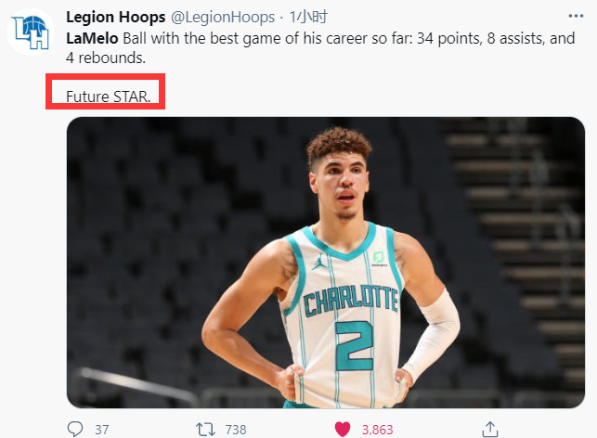Toggle the red heart like button
This screenshot has width=597, height=438.
pyautogui.click(x=342, y=429)
